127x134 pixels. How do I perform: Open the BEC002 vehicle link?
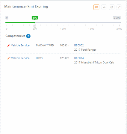tap(79, 45)
